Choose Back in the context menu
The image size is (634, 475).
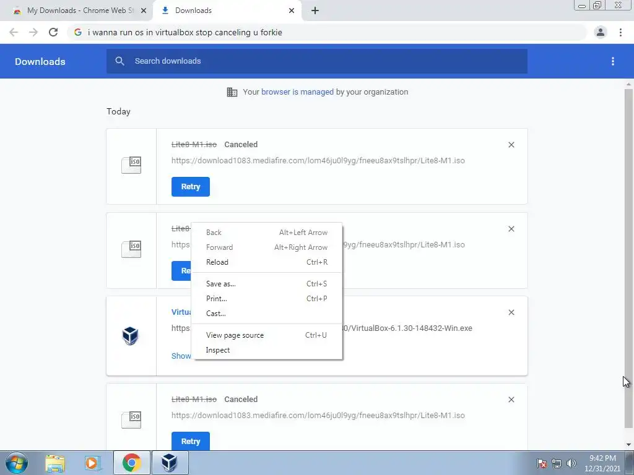point(267,233)
